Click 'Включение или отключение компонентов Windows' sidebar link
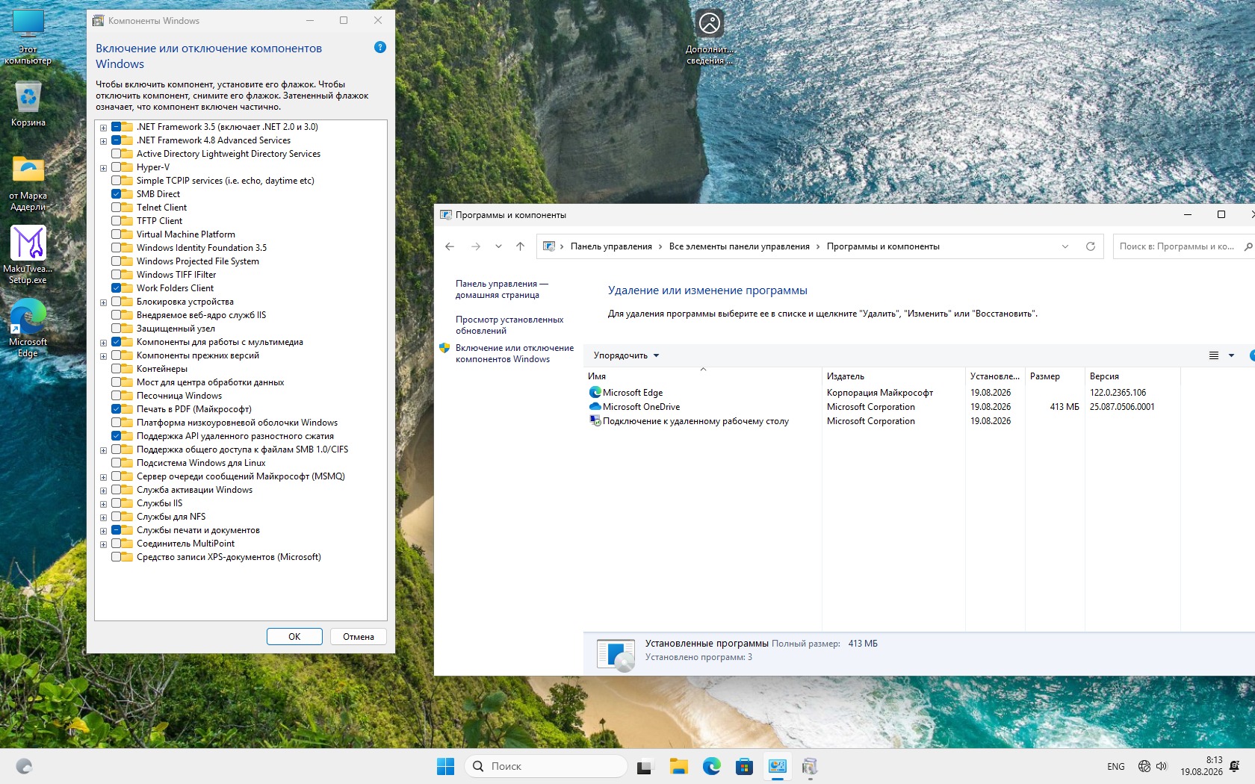The image size is (1255, 784). coord(515,353)
